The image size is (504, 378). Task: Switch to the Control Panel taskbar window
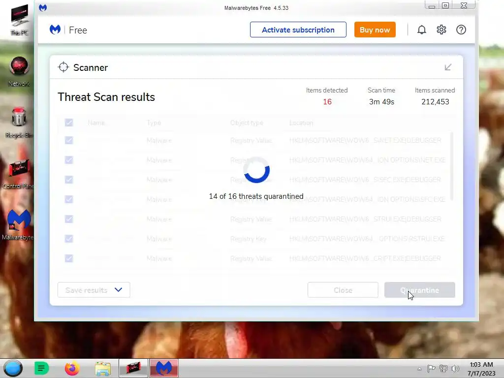point(133,368)
